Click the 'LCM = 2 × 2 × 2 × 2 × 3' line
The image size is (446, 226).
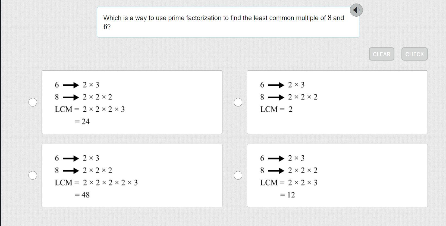tap(96, 183)
